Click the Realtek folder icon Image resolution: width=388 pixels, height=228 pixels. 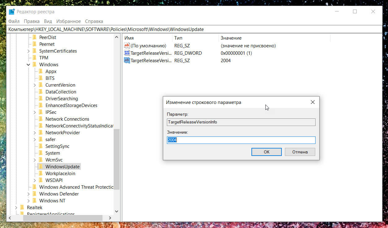point(22,207)
